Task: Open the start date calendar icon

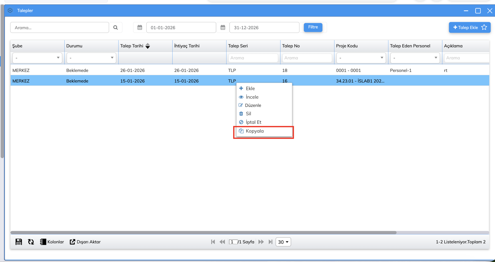Action: [140, 28]
